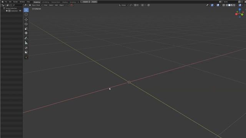Open the Window menu
This screenshot has height=138, width=246.
tap(22, 2)
